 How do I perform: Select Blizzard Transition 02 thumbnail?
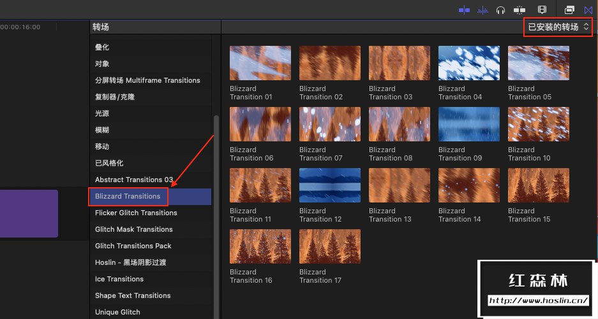click(x=330, y=63)
